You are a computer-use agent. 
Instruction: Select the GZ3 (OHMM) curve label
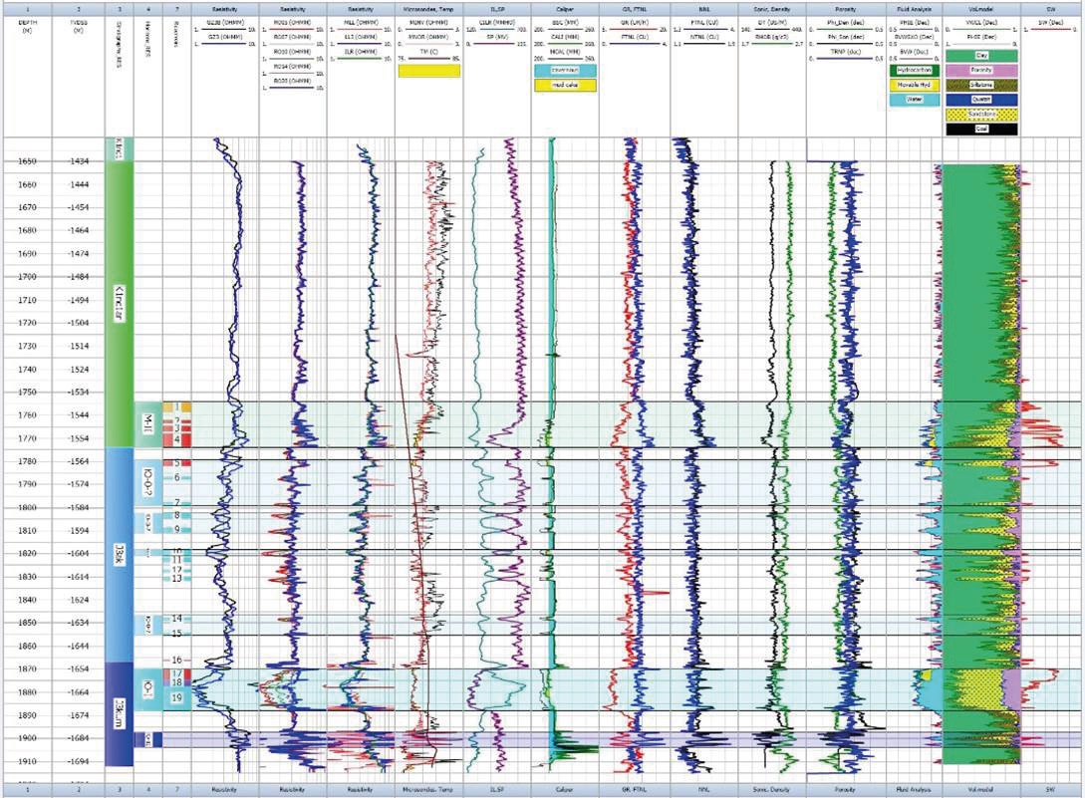tap(224, 37)
